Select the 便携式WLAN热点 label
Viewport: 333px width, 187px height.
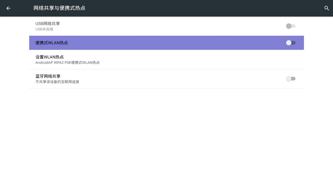click(51, 43)
